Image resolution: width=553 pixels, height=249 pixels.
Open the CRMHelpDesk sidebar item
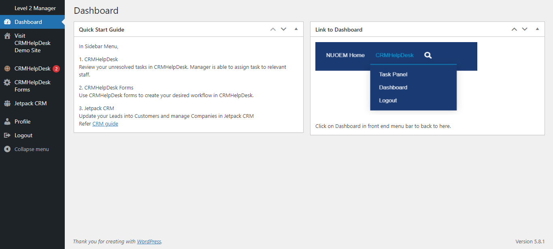32,68
